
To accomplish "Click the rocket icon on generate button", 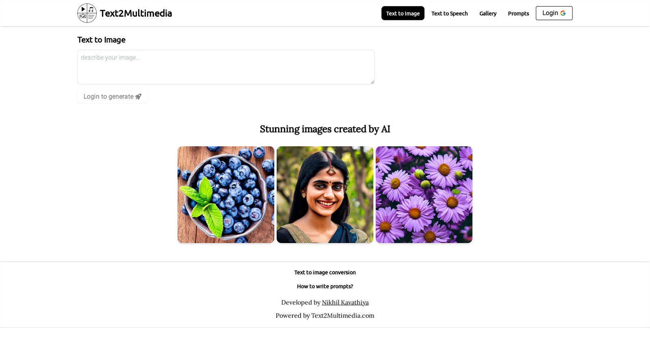I will pyautogui.click(x=138, y=97).
